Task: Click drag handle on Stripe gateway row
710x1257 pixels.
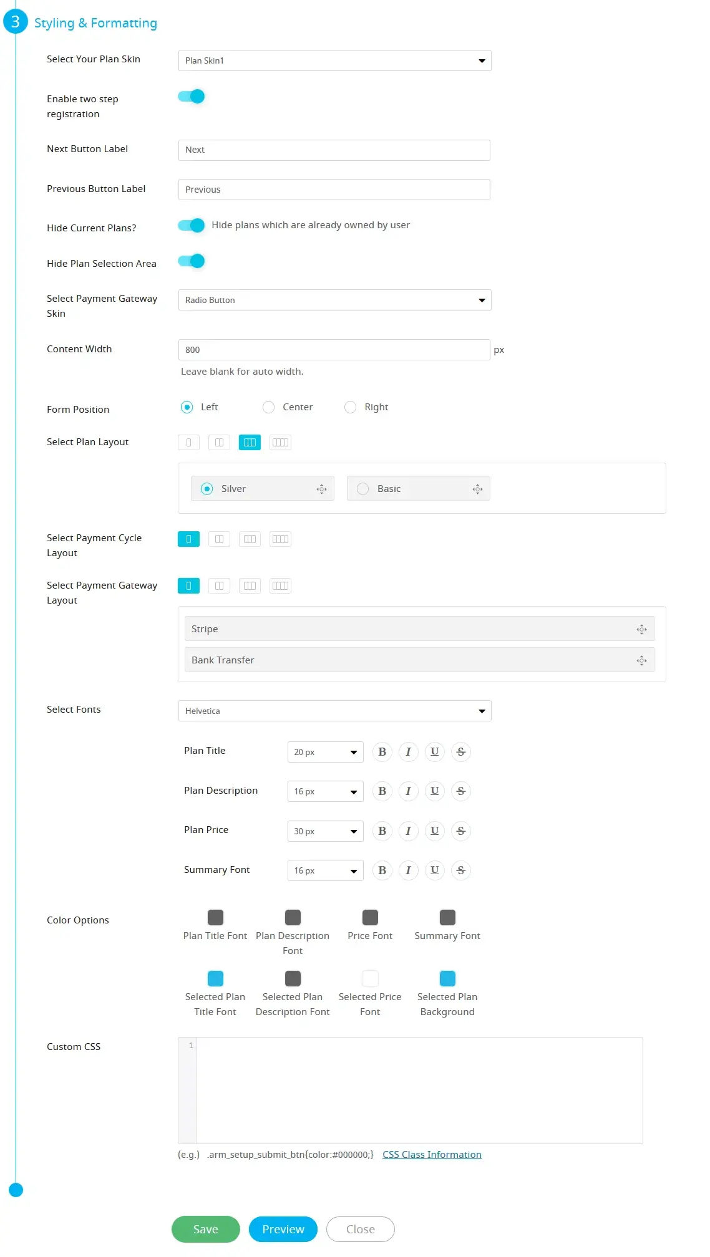Action: tap(641, 629)
